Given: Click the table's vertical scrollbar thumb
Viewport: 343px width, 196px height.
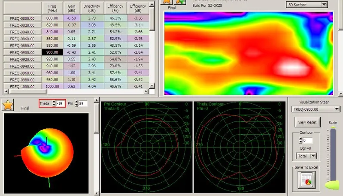Looking at the screenshot, I should point(152,19).
